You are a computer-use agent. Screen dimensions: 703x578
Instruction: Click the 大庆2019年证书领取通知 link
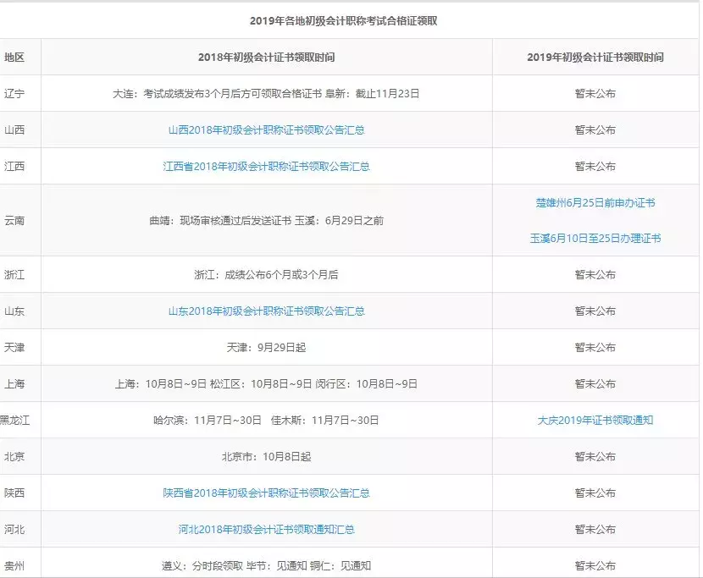pyautogui.click(x=595, y=419)
